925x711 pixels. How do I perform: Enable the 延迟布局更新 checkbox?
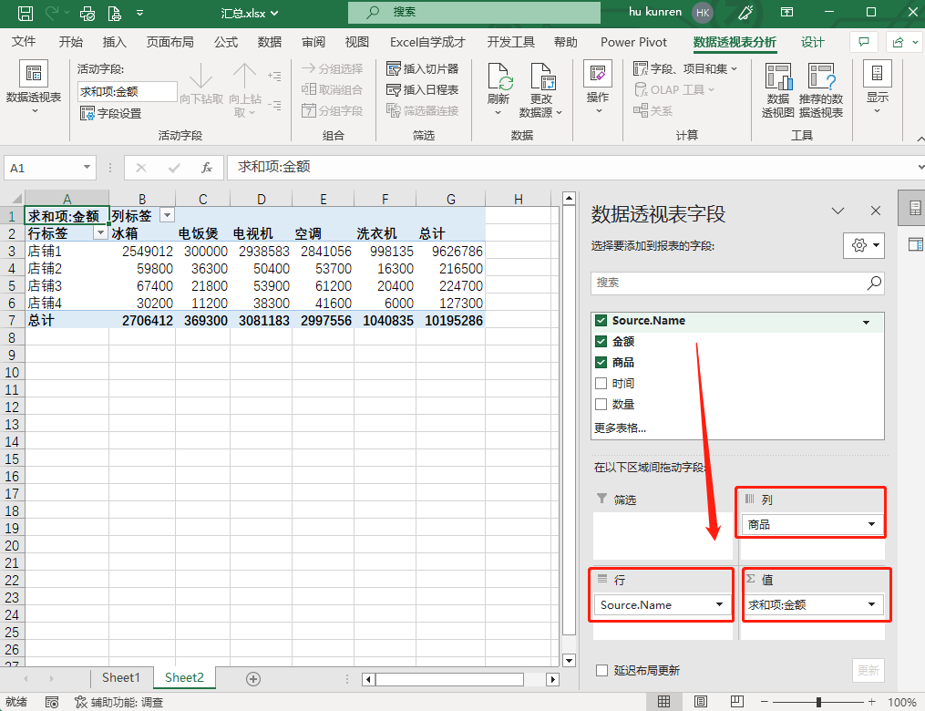tap(601, 670)
